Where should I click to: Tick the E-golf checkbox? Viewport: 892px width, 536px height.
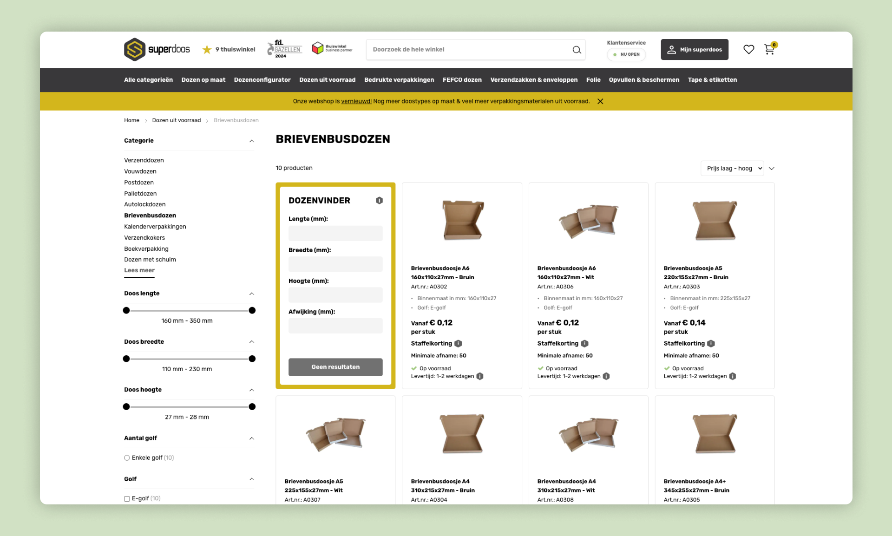click(127, 499)
